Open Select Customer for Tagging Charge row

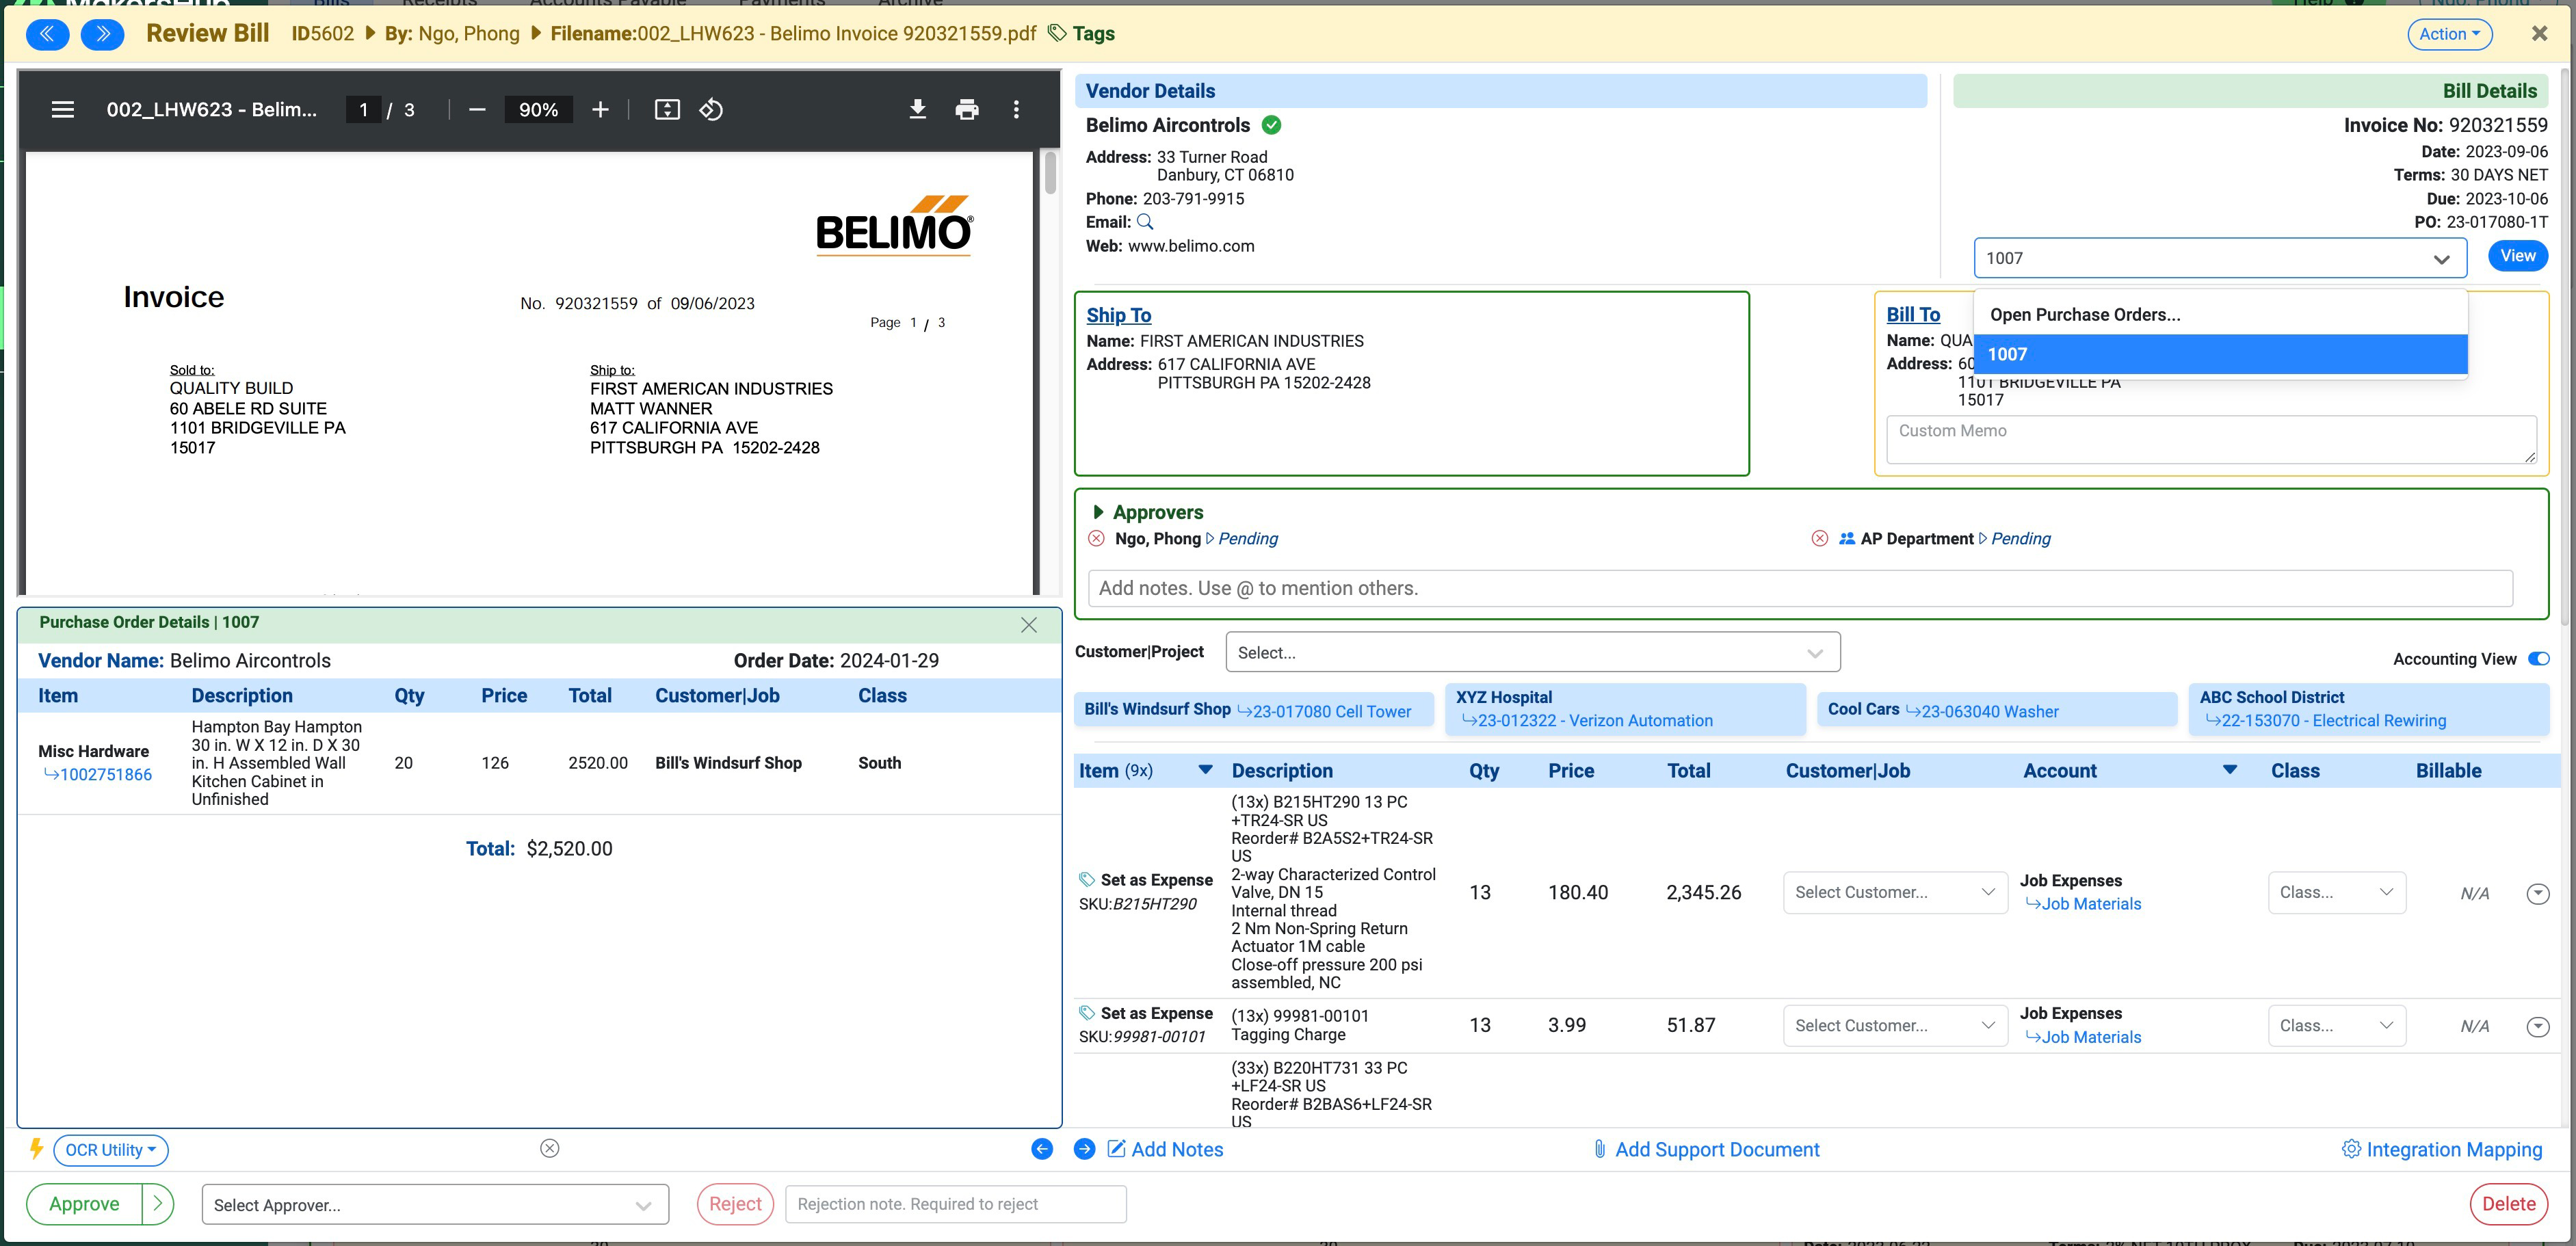(1895, 1025)
